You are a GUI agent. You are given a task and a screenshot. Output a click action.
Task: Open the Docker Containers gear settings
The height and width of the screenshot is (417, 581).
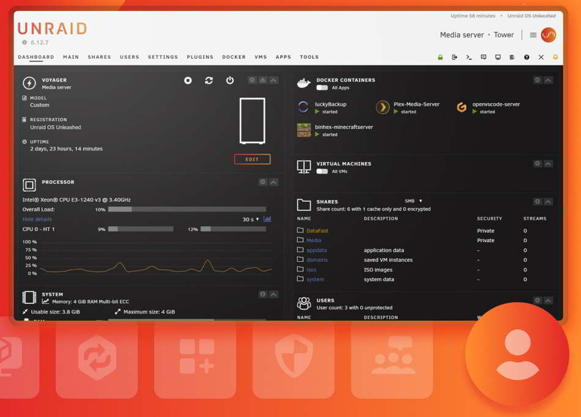tap(538, 80)
